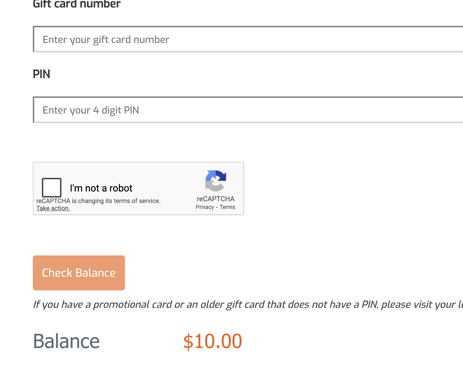Open the reCAPTCHA Privacy link
The image size is (463, 369).
pos(205,207)
